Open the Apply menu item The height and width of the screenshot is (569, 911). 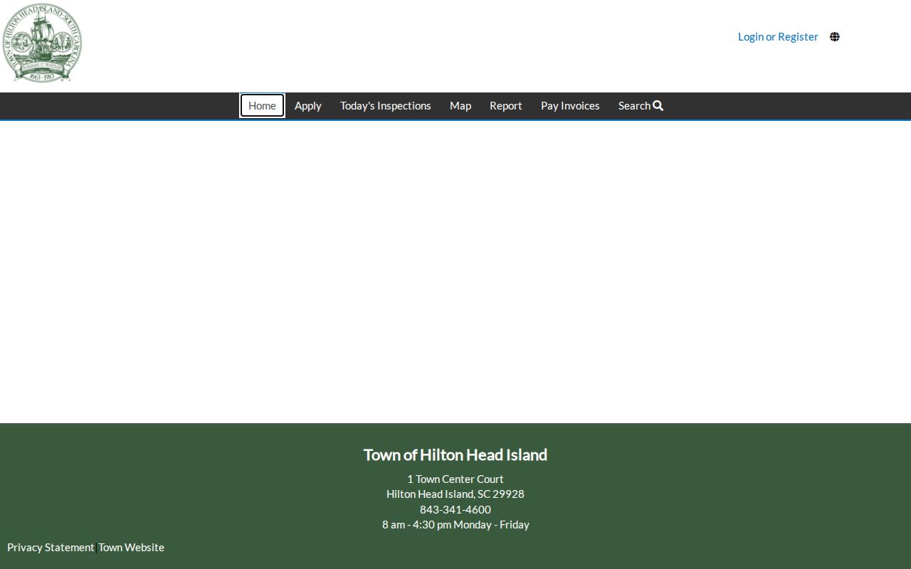308,105
